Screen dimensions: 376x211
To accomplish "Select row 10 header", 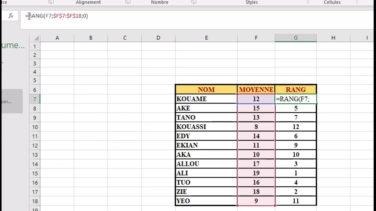I will pos(35,127).
